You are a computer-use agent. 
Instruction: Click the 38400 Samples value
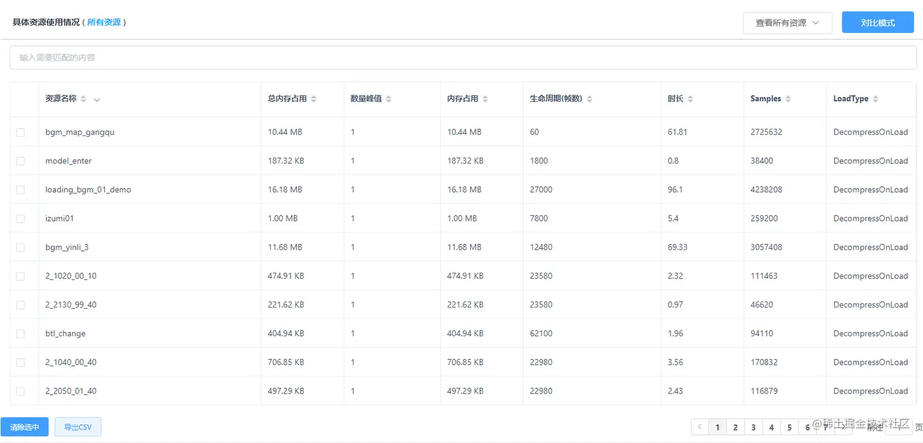pyautogui.click(x=762, y=161)
